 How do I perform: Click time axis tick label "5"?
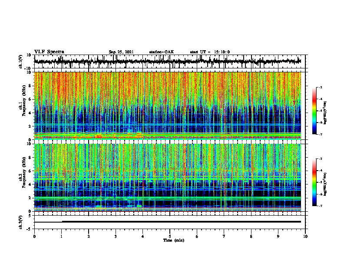click(170, 236)
